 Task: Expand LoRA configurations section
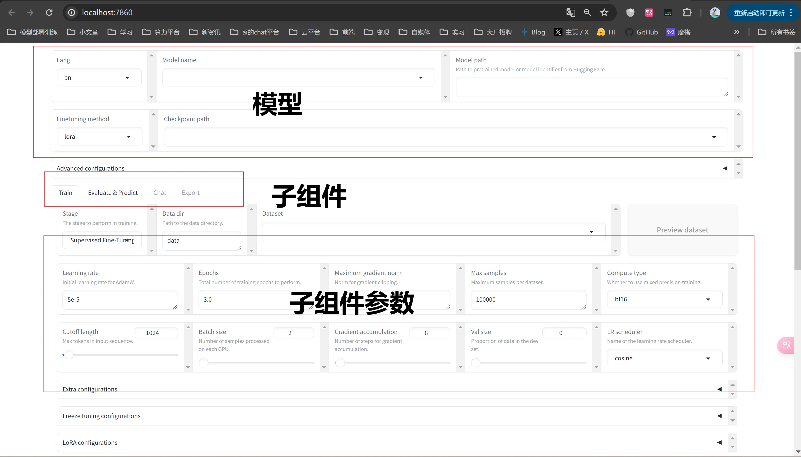point(392,443)
